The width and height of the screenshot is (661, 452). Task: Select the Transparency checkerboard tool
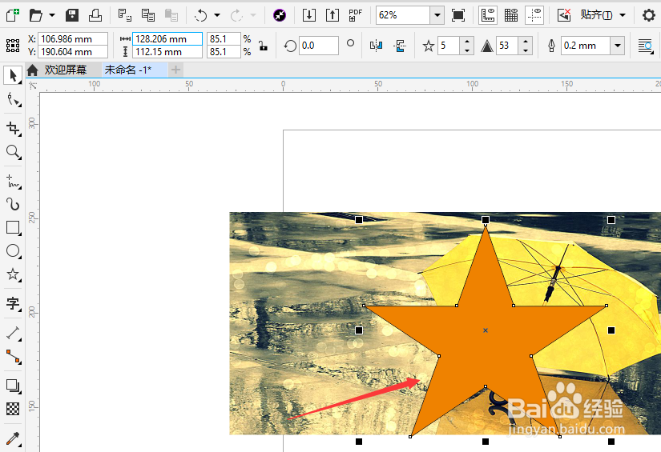tap(13, 409)
